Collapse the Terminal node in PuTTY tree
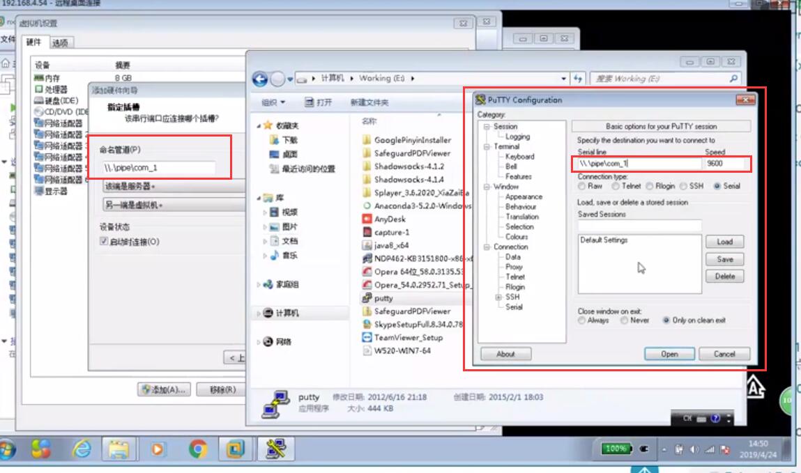This screenshot has width=801, height=473. coord(487,146)
